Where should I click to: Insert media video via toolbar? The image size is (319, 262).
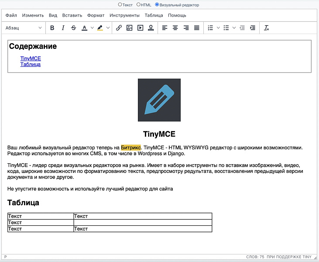coord(140,28)
